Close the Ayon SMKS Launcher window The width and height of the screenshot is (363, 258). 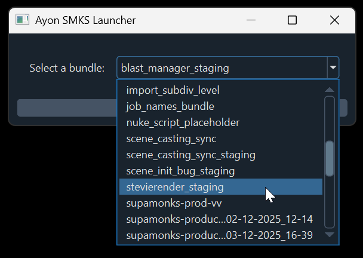(334, 20)
